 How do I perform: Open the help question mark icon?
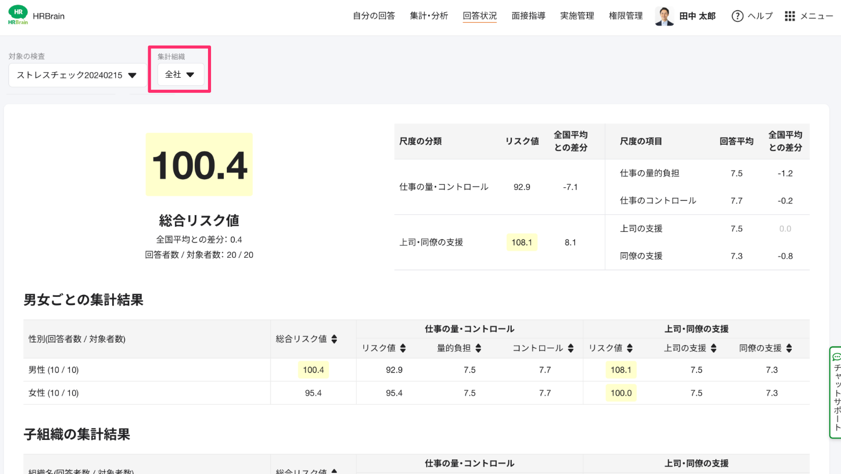click(x=737, y=16)
